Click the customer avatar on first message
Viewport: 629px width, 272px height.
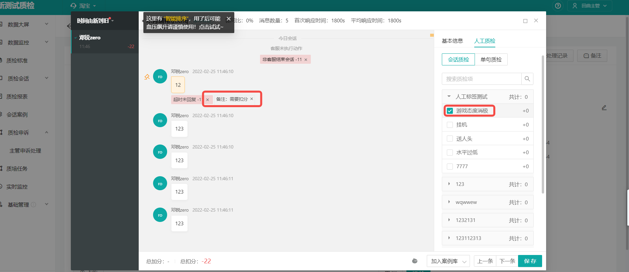click(x=160, y=76)
